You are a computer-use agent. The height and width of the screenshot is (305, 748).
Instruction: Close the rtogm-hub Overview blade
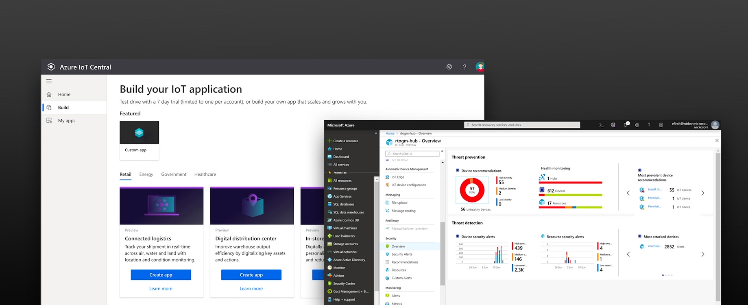(717, 141)
